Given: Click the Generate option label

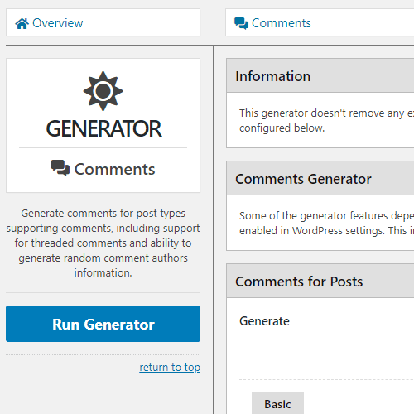Looking at the screenshot, I should [264, 321].
